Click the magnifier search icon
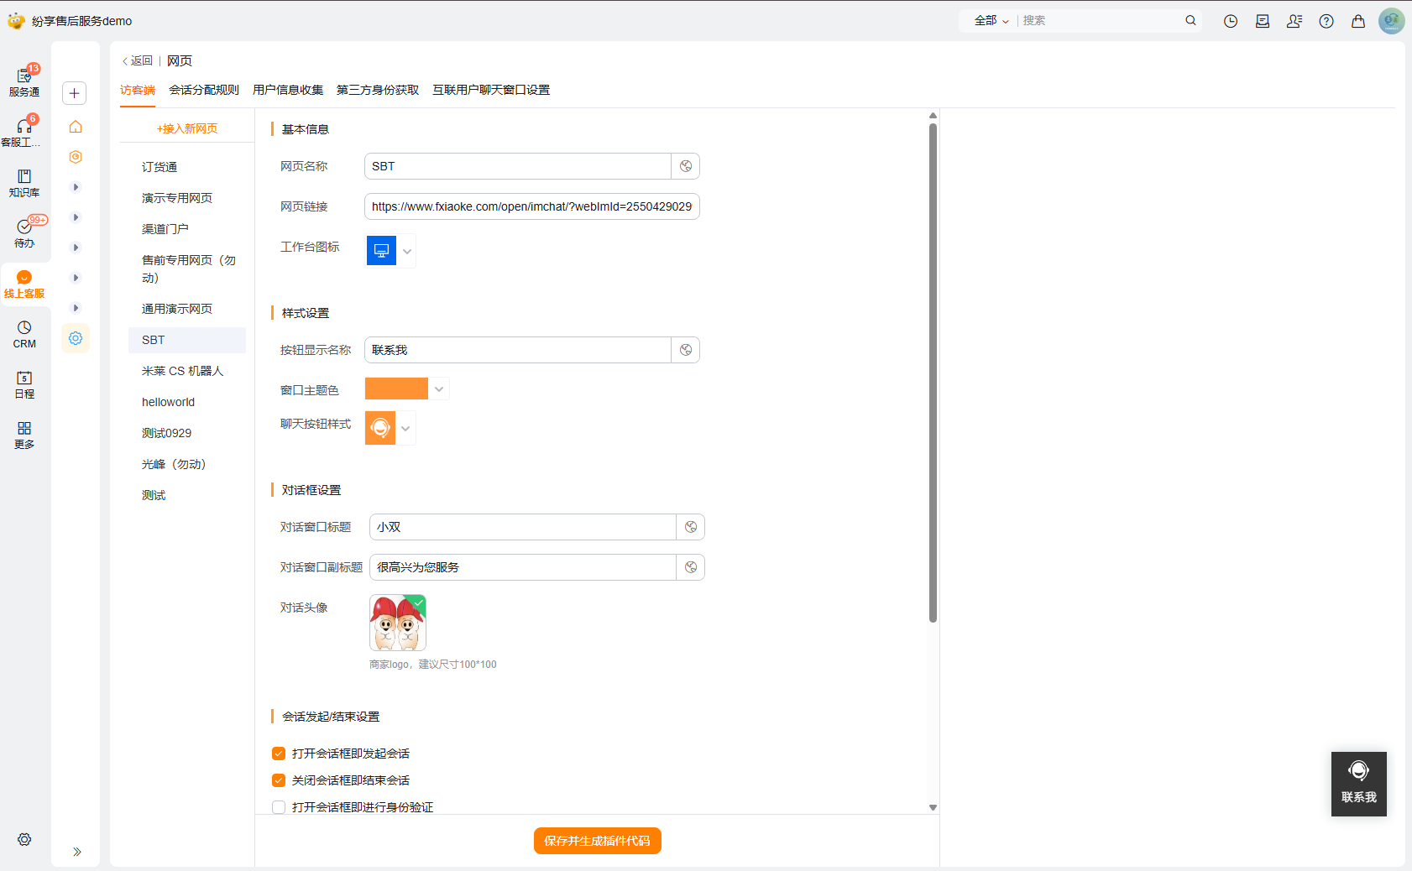This screenshot has height=871, width=1412. (1190, 21)
